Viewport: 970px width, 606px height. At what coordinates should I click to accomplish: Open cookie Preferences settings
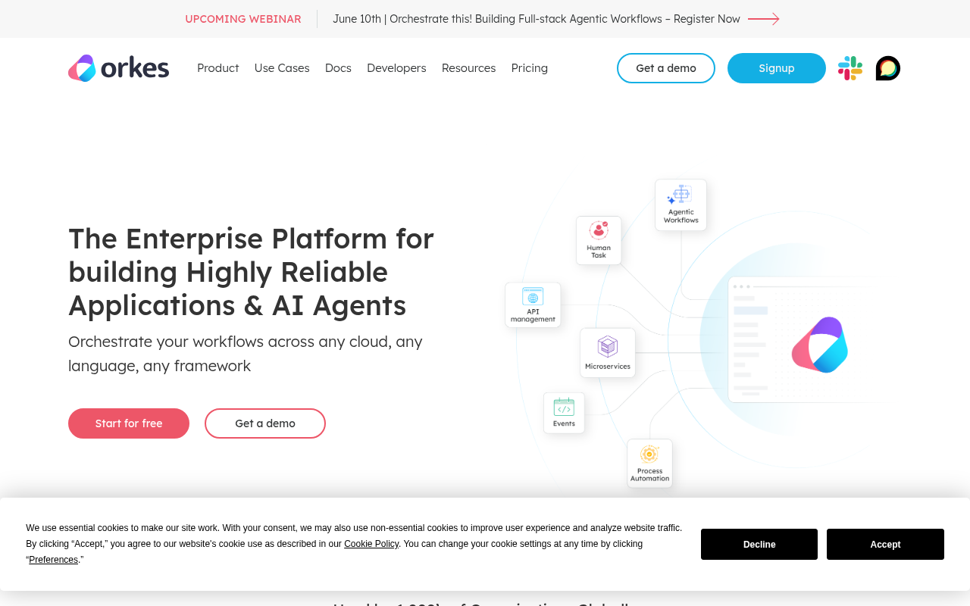point(53,559)
